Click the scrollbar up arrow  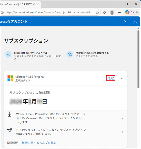(x=138, y=28)
